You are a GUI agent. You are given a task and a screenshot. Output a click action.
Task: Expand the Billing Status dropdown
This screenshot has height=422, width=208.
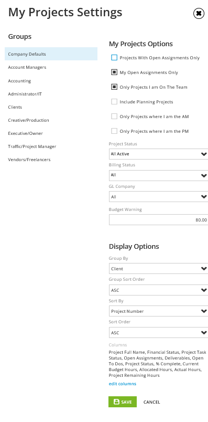[158, 175]
